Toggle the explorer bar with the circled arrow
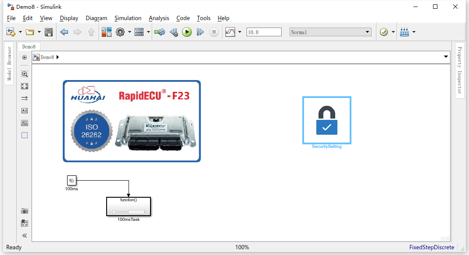 click(x=25, y=57)
